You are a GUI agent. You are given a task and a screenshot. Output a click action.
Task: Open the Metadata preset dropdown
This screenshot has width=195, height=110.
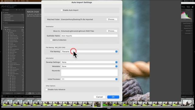coord(89,66)
